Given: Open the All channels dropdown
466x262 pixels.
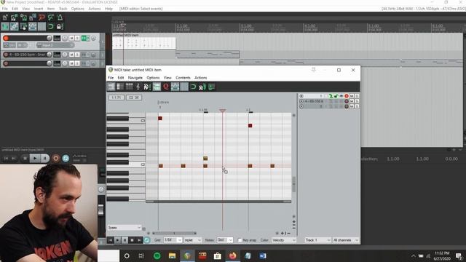Looking at the screenshot, I should click(x=346, y=240).
